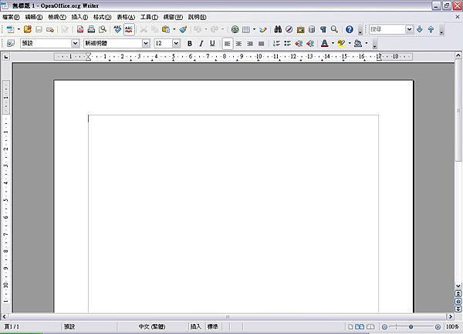The width and height of the screenshot is (463, 334).
Task: Open the Zoom magnifier icon in the toolbar
Action: coord(334,29)
